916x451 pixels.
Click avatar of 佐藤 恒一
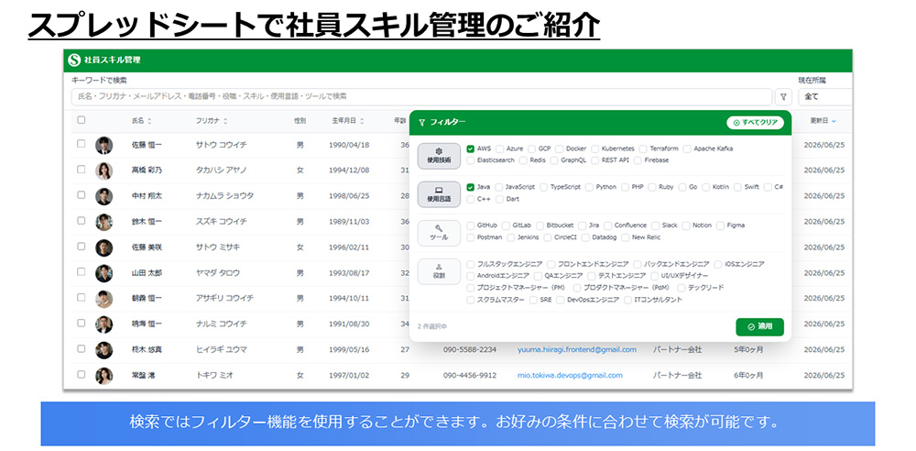click(x=104, y=145)
